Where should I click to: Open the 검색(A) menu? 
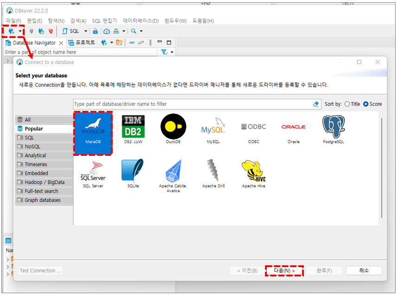click(x=78, y=21)
